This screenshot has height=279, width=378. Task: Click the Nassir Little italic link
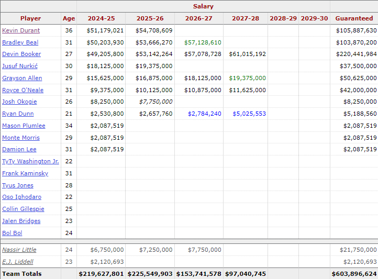pos(19,250)
